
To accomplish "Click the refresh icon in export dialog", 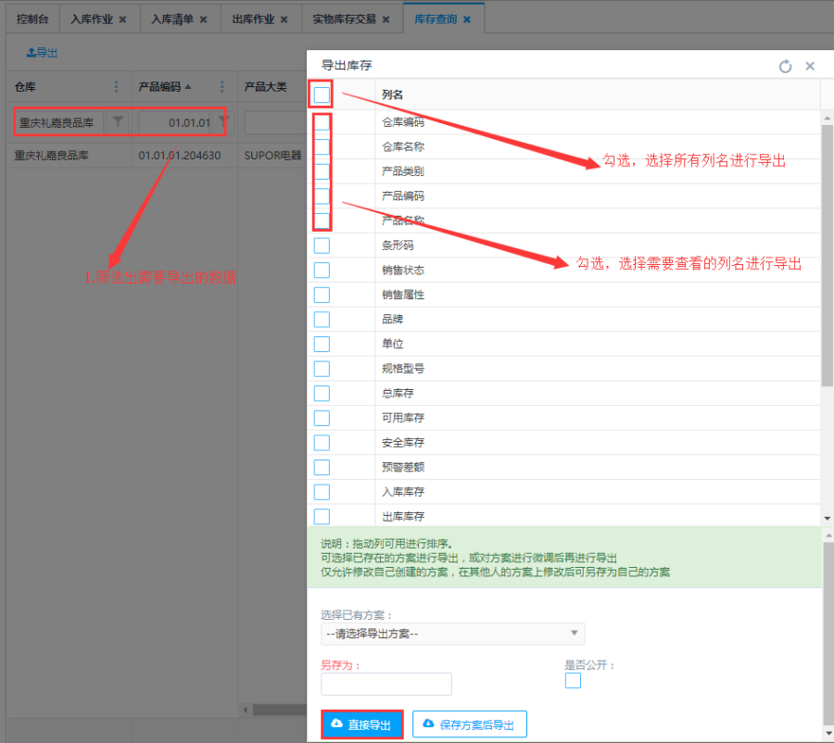I will [785, 66].
